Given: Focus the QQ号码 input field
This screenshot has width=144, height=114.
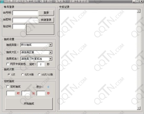Looking at the screenshot, I should pos(25,13).
